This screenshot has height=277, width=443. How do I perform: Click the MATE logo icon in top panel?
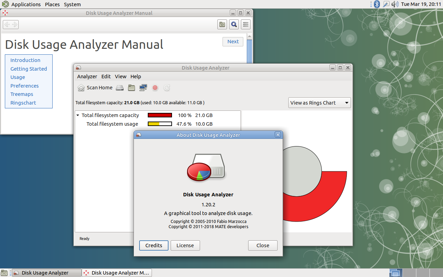tap(5, 4)
